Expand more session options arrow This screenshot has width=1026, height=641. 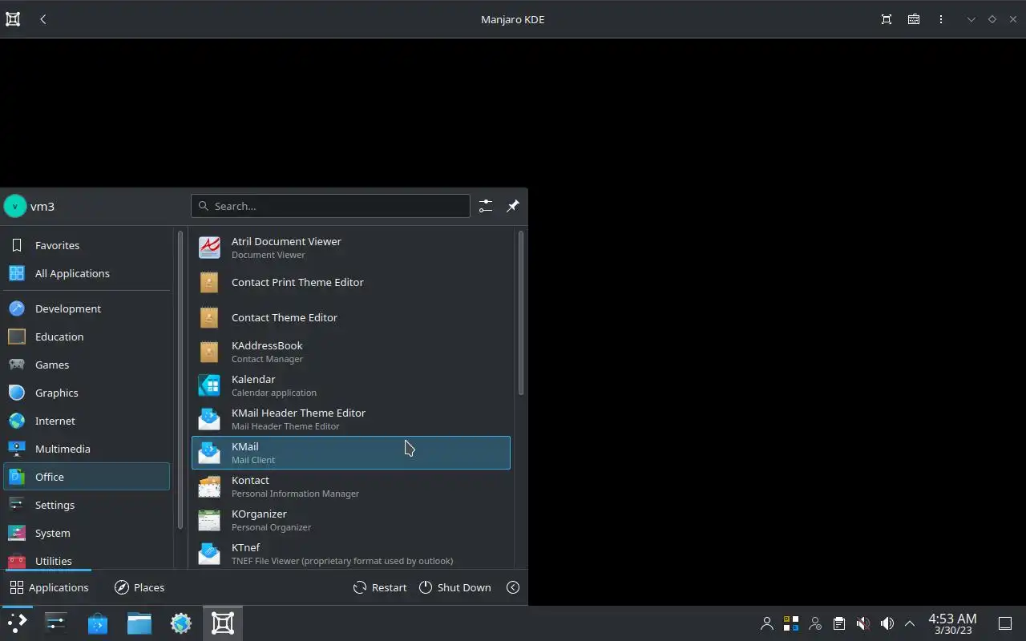pos(513,587)
